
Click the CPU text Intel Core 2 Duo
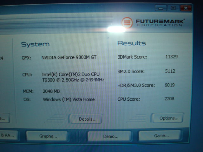tap(71, 74)
